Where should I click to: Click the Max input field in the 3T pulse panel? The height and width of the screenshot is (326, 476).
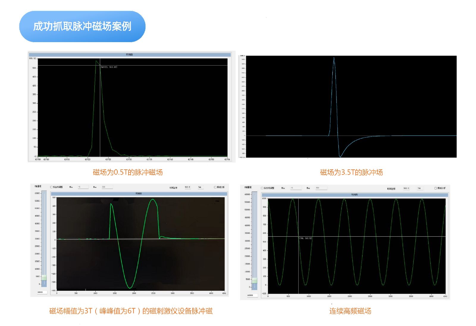coord(107,187)
